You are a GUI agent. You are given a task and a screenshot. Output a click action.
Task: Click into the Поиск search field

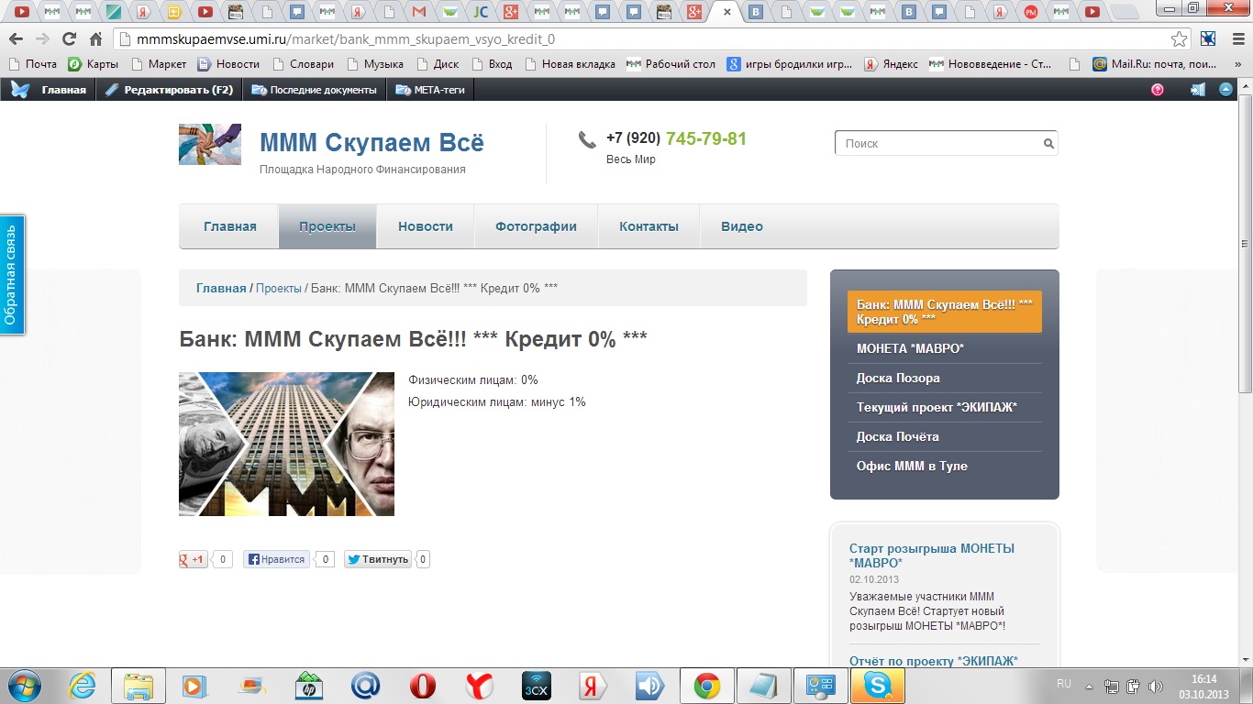pyautogui.click(x=938, y=143)
